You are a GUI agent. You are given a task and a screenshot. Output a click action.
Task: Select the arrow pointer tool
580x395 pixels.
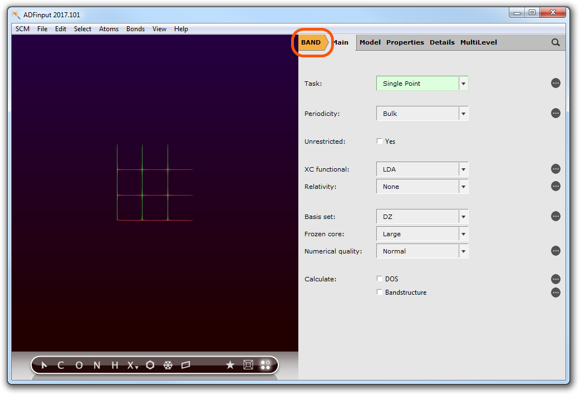pos(45,365)
